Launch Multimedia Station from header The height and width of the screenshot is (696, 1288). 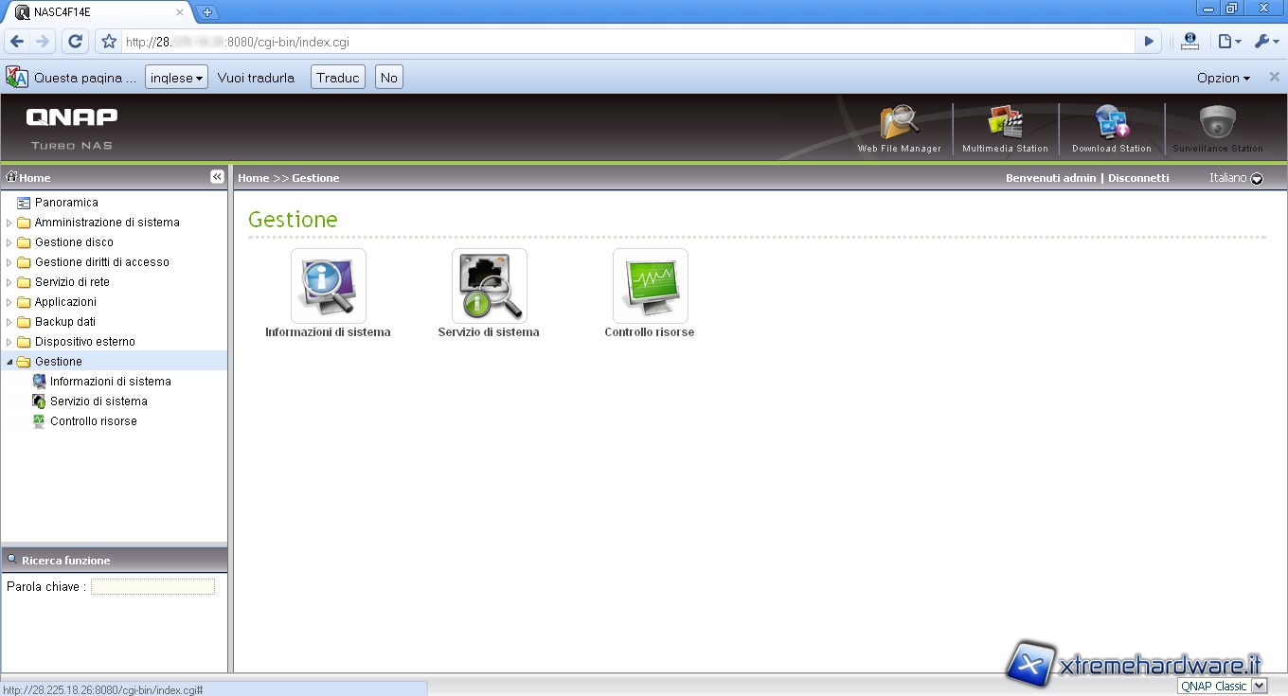click(1005, 125)
